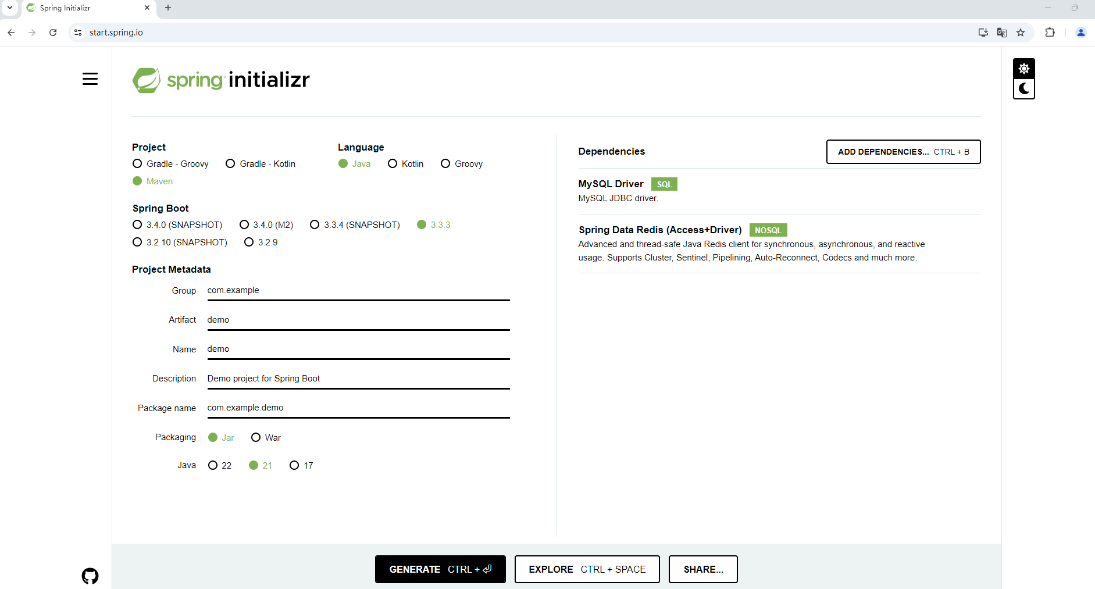
Task: Click the Share button
Action: click(x=703, y=569)
